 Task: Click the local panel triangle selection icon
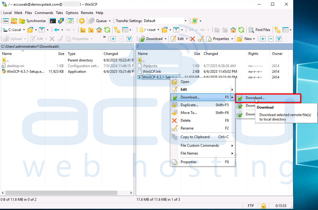[129, 39]
